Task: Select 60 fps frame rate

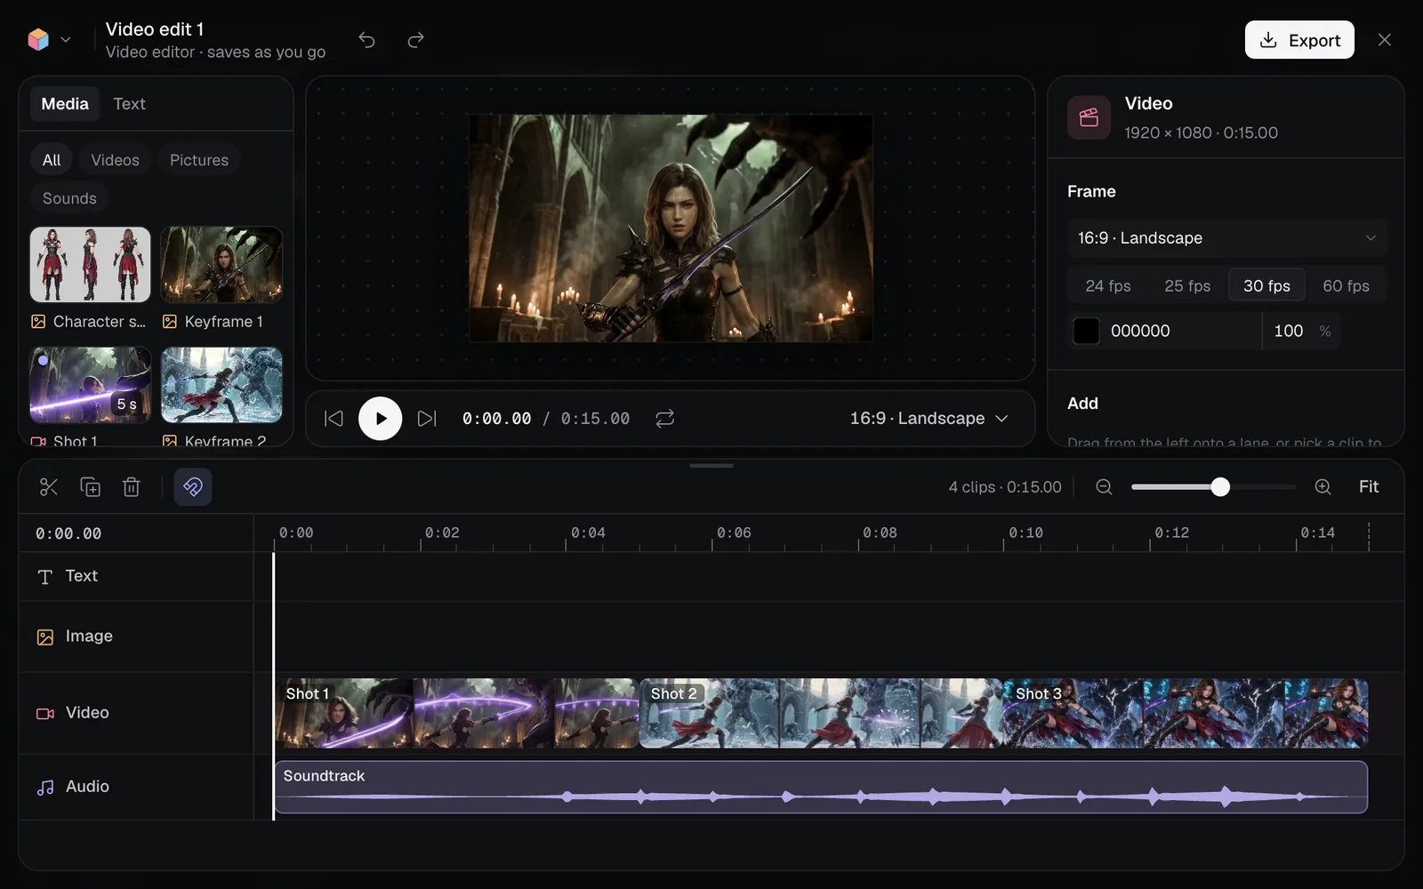Action: click(1346, 286)
